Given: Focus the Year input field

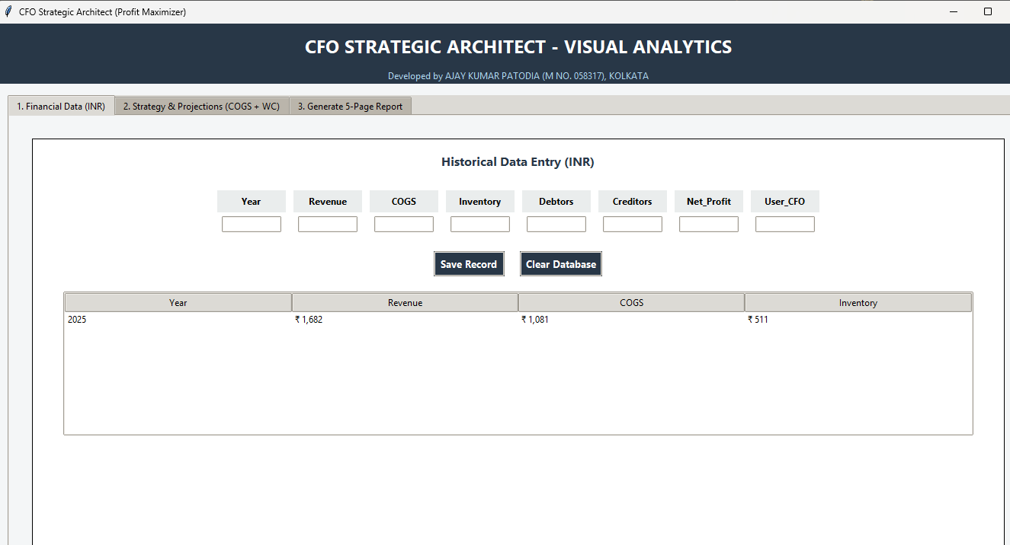Looking at the screenshot, I should point(252,225).
